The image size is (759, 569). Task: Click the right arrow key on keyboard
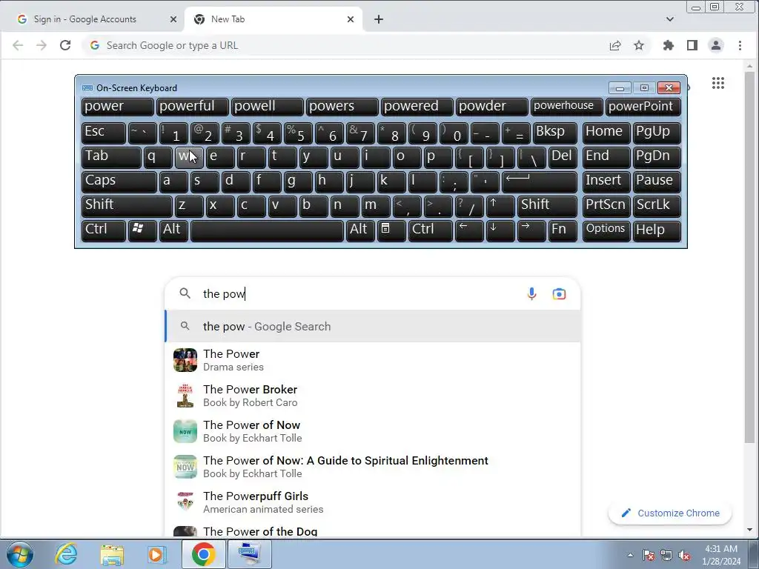[531, 230]
